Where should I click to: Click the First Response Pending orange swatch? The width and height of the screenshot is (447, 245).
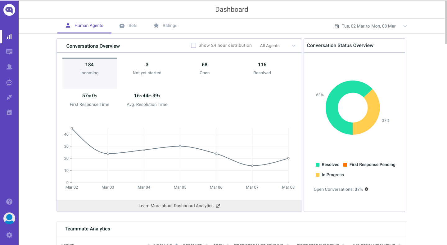tap(345, 165)
